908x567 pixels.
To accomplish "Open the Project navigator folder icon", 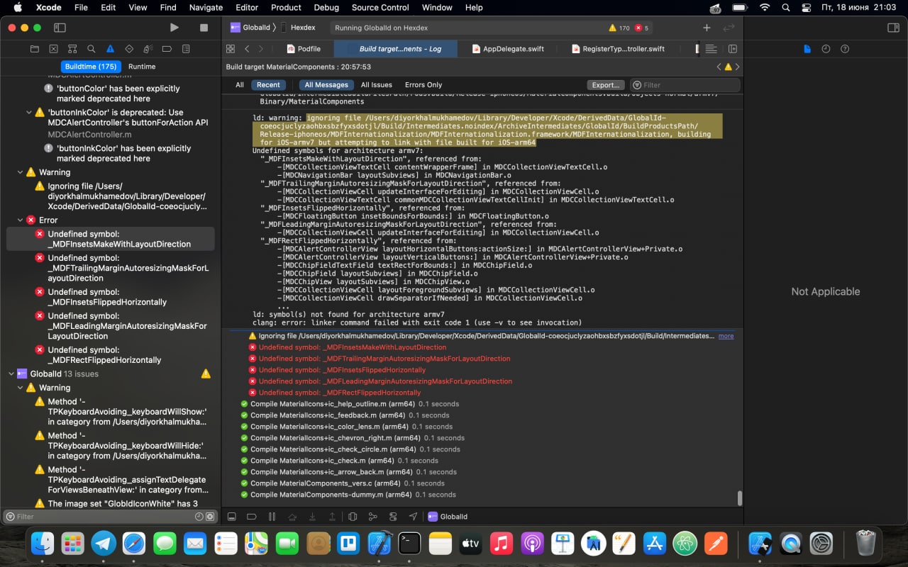I will (x=34, y=49).
